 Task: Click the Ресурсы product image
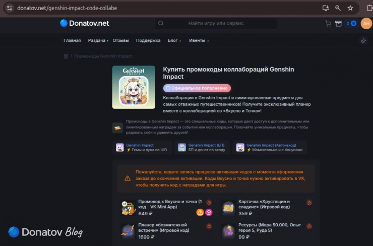pos(228,231)
